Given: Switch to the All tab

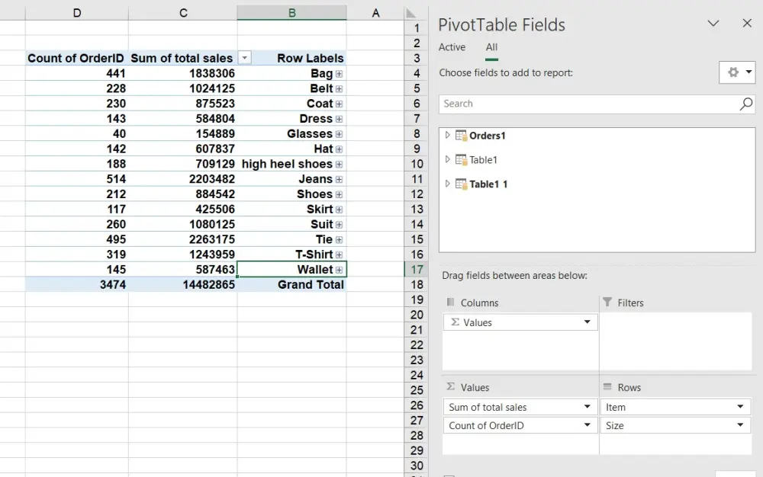Looking at the screenshot, I should [491, 47].
